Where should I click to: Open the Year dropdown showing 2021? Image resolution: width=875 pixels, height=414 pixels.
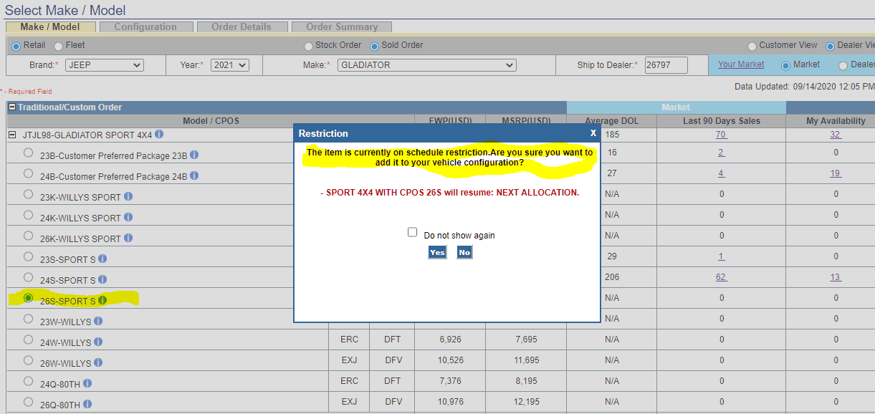(x=229, y=65)
